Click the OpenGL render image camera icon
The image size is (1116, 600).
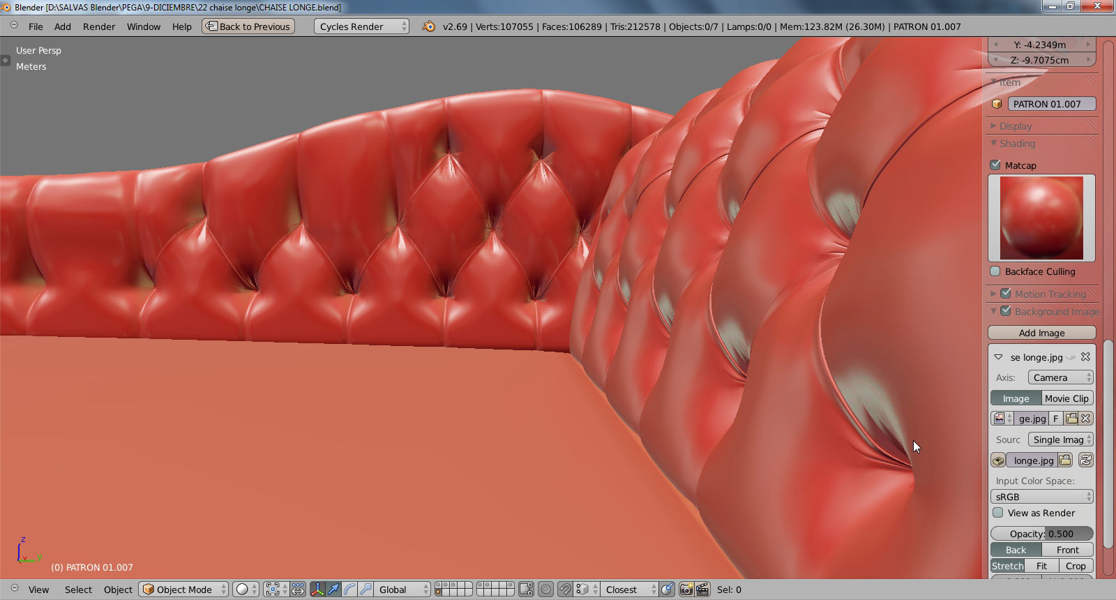686,590
